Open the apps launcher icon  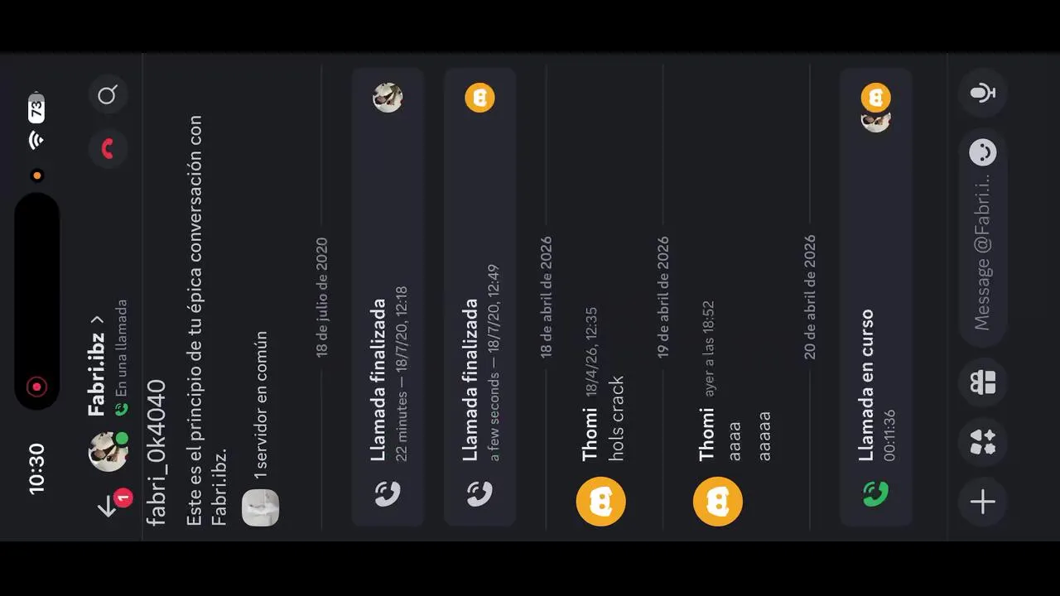983,441
